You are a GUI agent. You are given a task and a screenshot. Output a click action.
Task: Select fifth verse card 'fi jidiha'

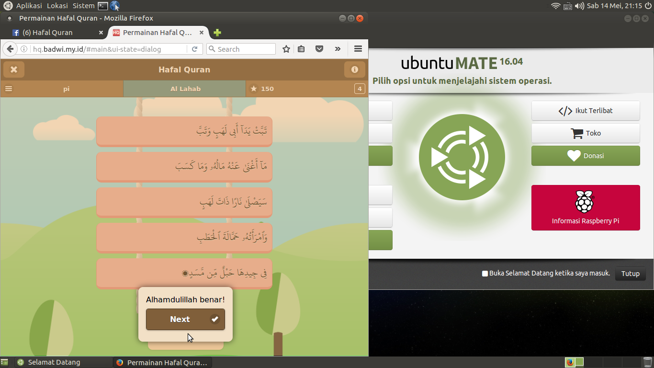point(184,273)
